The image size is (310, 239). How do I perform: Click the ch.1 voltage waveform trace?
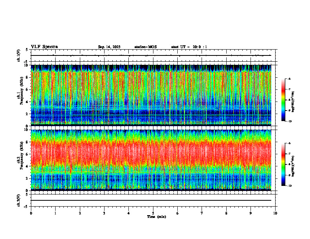[151, 55]
